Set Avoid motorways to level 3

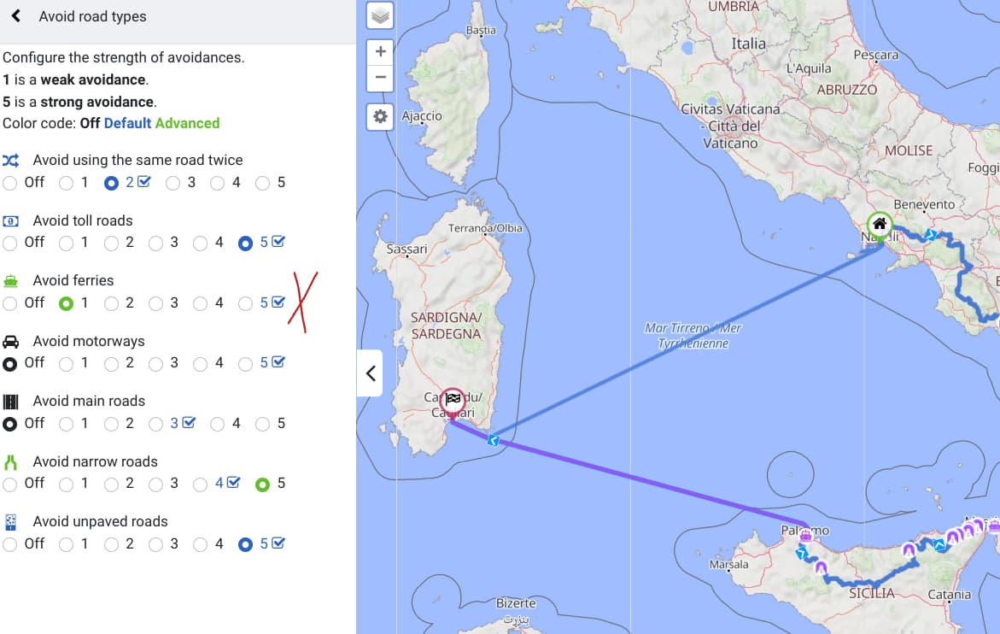click(155, 364)
